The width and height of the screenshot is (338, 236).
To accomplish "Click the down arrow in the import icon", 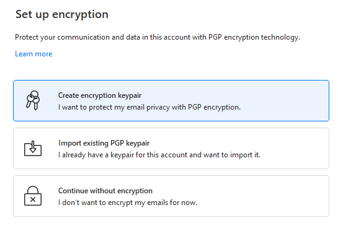I will point(33,147).
